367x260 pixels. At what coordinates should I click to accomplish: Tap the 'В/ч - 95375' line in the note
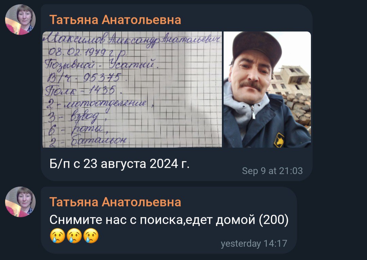pyautogui.click(x=84, y=78)
